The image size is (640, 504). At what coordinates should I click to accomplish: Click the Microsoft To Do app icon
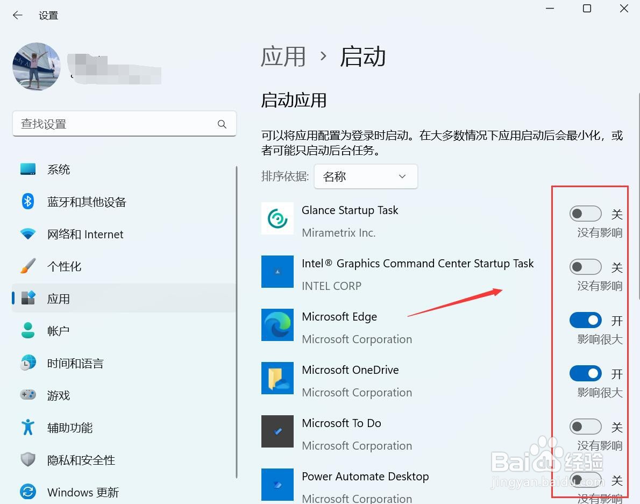[278, 431]
